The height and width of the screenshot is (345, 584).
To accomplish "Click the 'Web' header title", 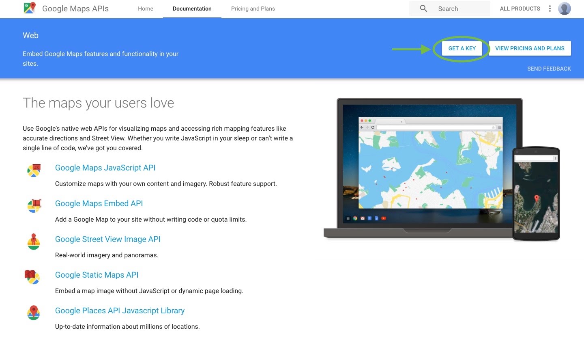I will 30,35.
